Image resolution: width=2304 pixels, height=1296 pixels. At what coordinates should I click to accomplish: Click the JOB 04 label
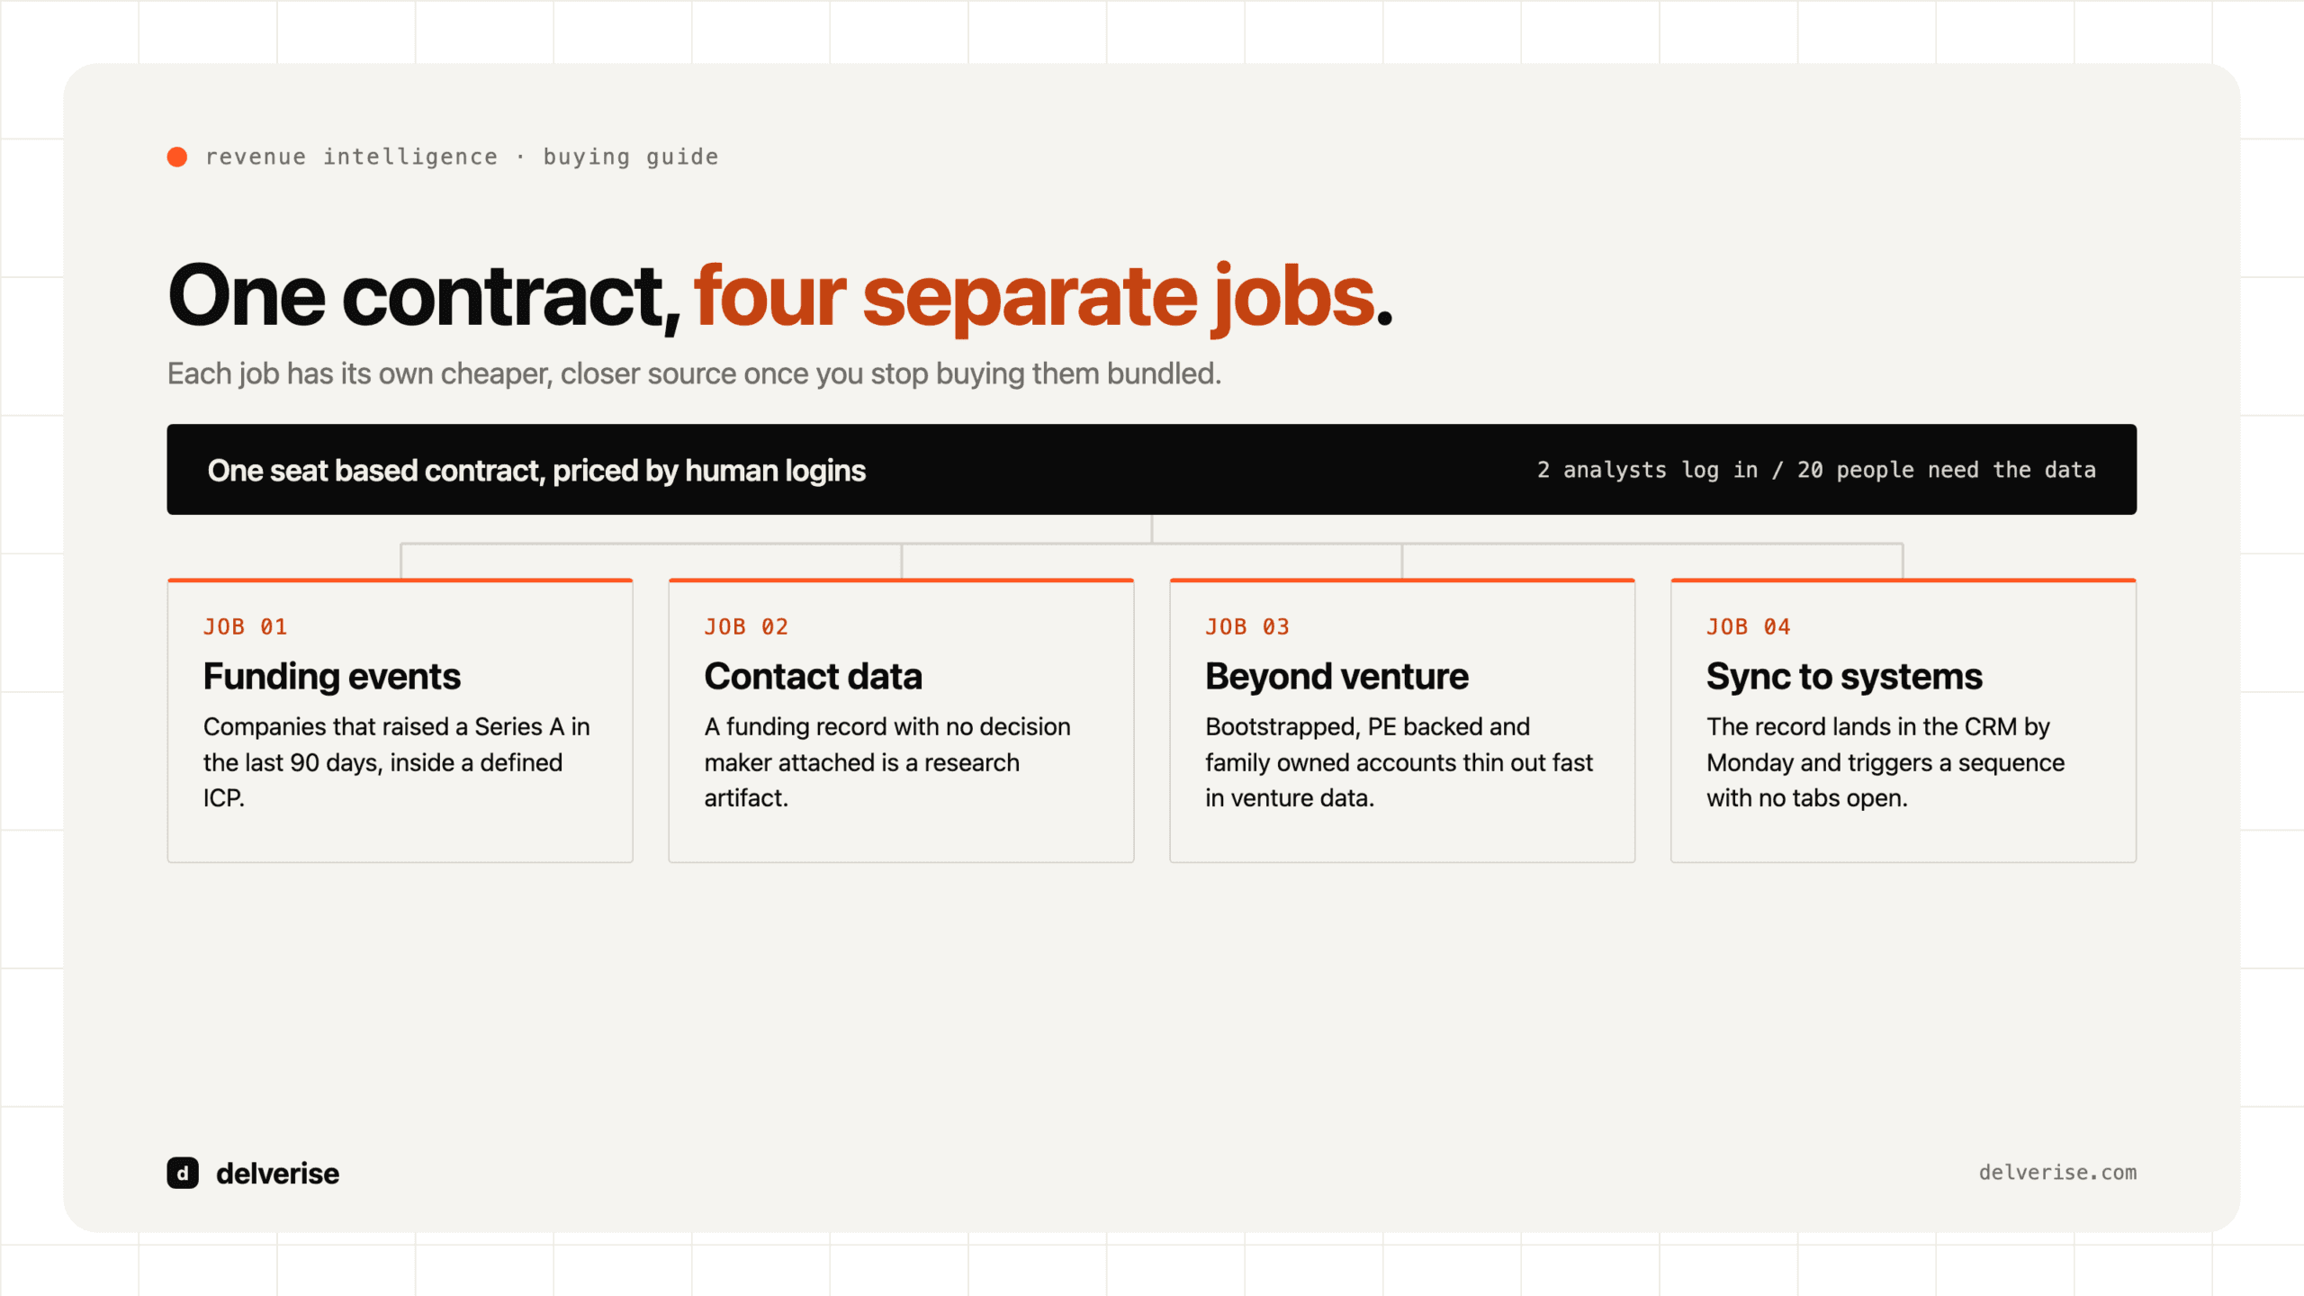point(1749,627)
